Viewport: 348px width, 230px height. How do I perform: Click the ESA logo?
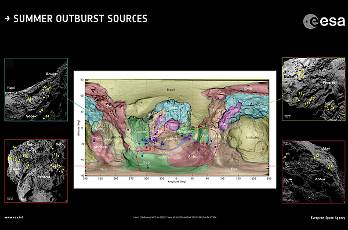click(x=324, y=21)
